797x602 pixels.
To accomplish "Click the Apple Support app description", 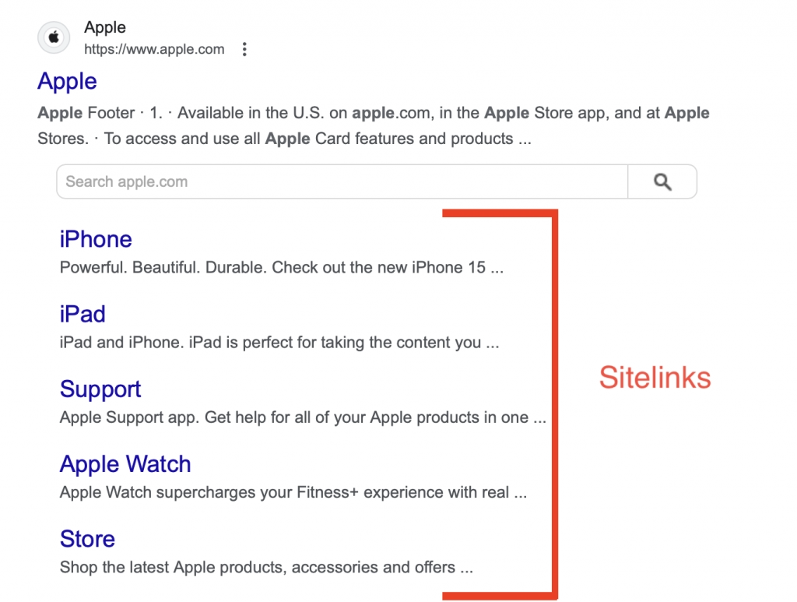I will tap(303, 417).
